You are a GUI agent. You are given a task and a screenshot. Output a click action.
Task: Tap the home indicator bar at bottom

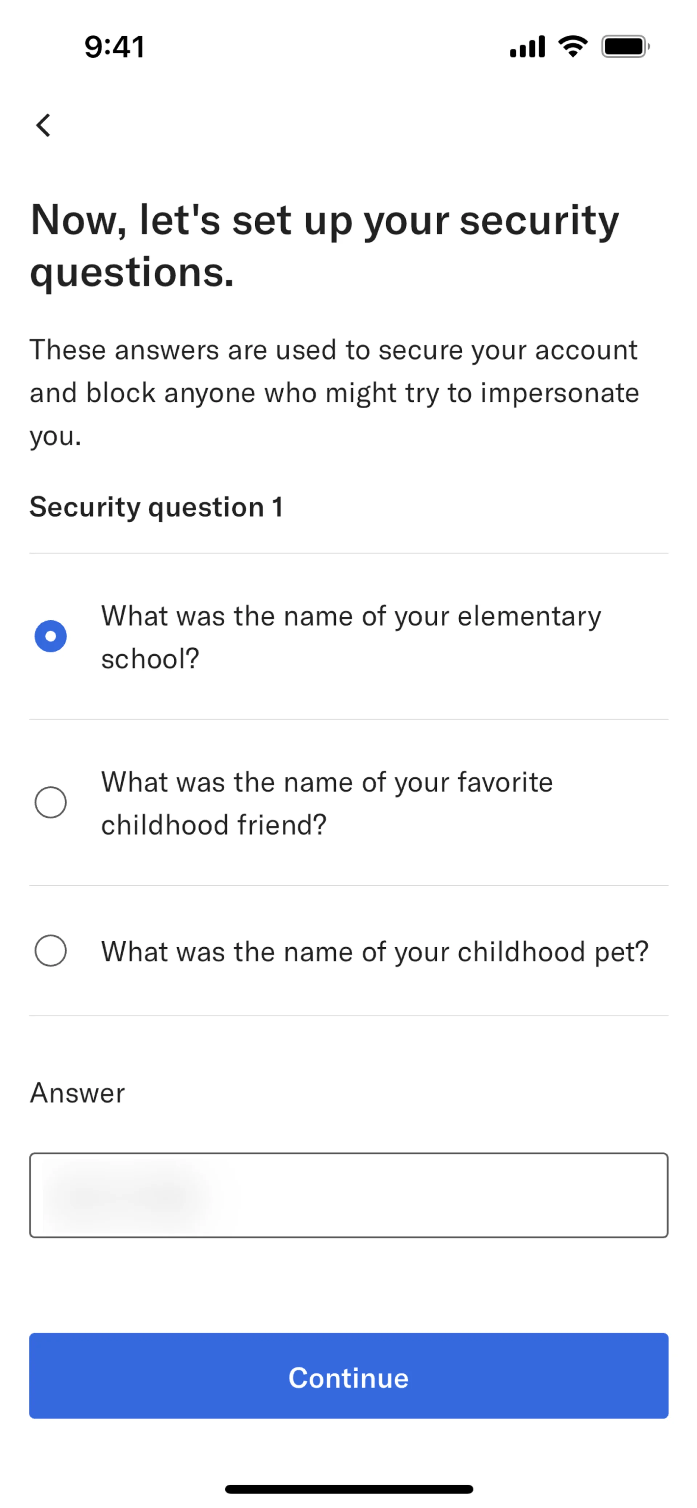349,1489
